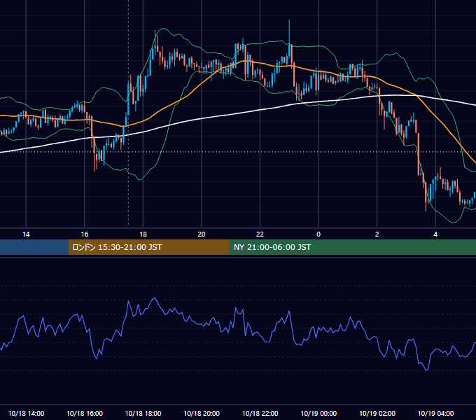Click the 18 hour axis label
The width and height of the screenshot is (476, 420).
click(143, 234)
